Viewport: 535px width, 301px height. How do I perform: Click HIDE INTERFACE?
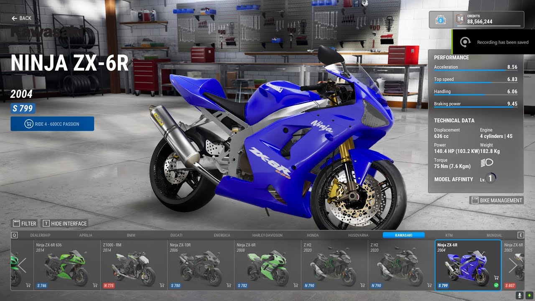click(64, 223)
